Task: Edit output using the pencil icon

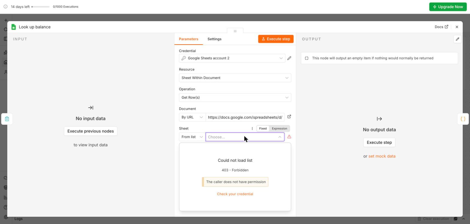Action: pos(457,39)
